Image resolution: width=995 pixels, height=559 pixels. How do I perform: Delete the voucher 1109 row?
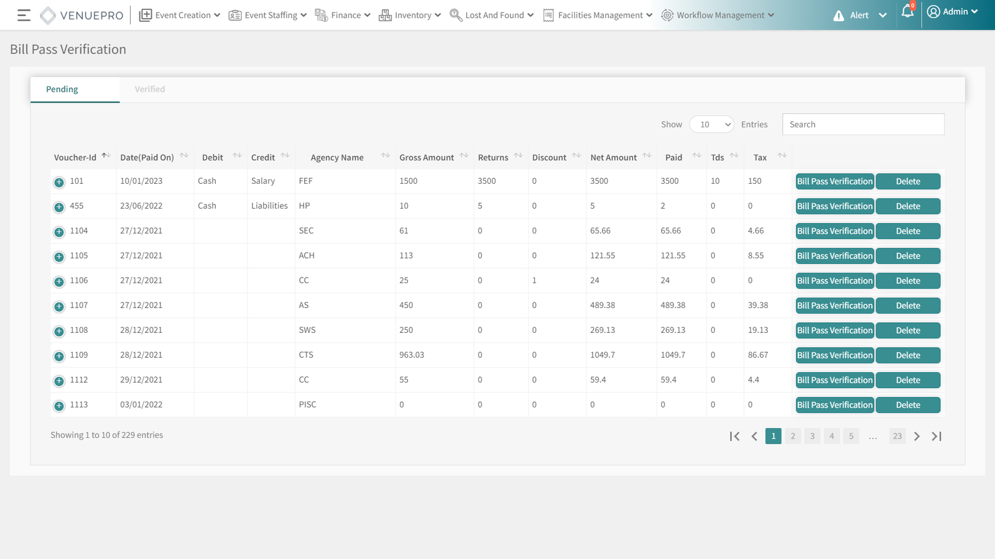point(908,355)
